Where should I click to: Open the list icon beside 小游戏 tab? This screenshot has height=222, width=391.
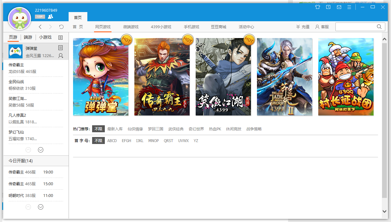tap(60, 37)
